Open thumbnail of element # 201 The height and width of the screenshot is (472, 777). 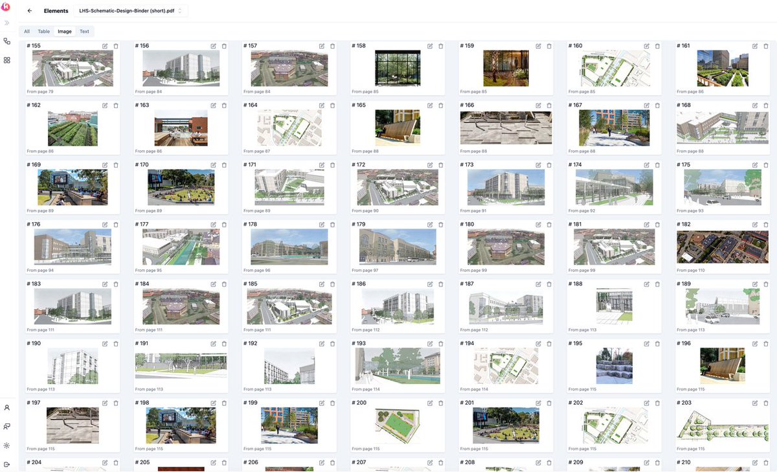point(506,425)
